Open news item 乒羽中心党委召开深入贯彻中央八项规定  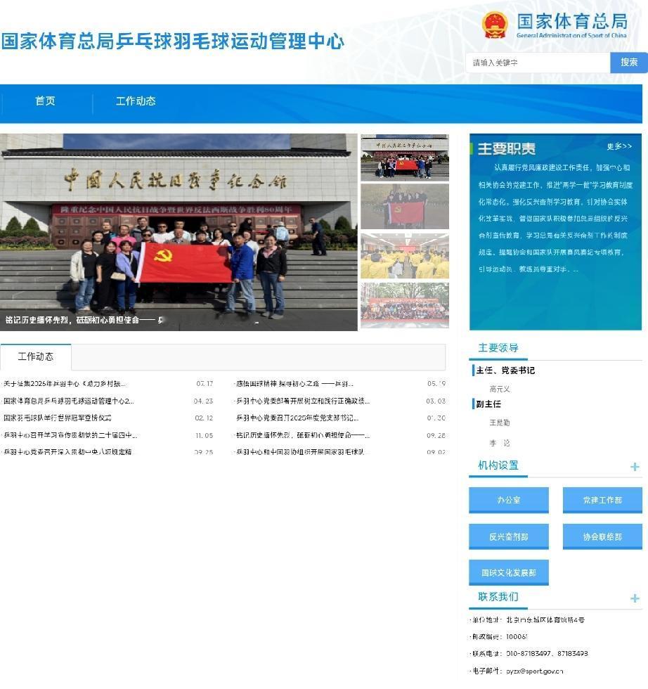(67, 451)
